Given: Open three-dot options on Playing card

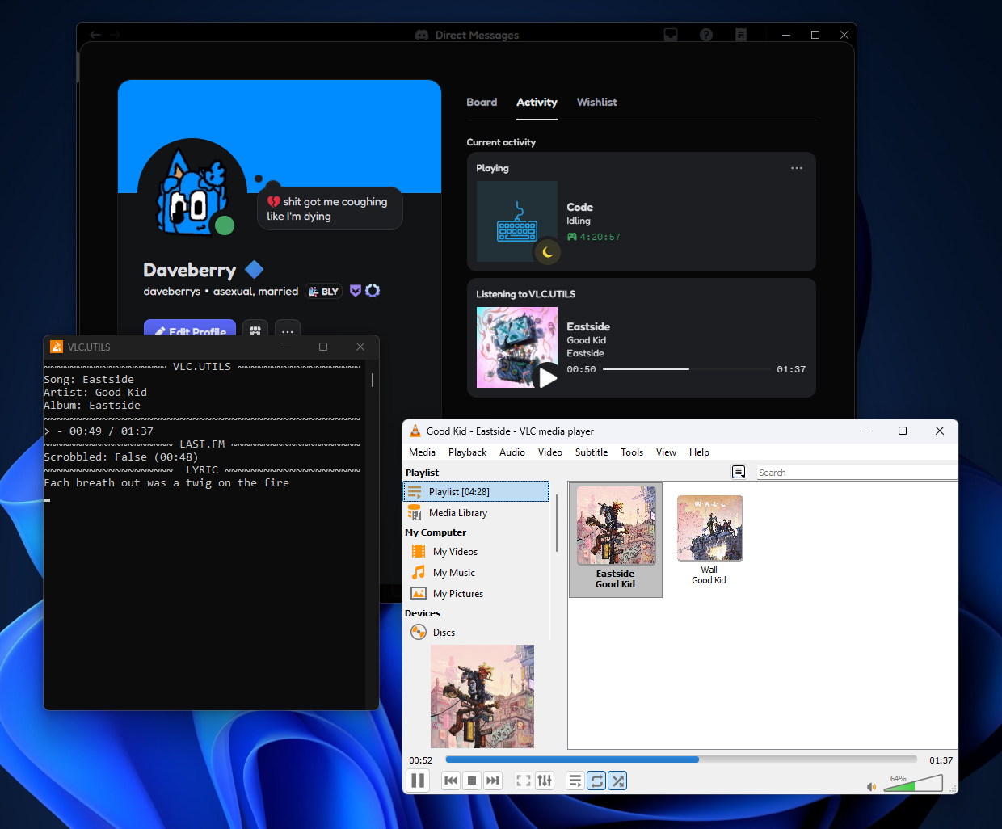Looking at the screenshot, I should pyautogui.click(x=797, y=168).
